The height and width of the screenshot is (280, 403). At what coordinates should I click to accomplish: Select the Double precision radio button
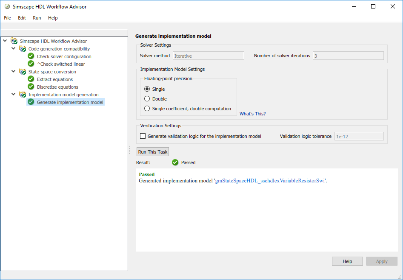tap(147, 99)
